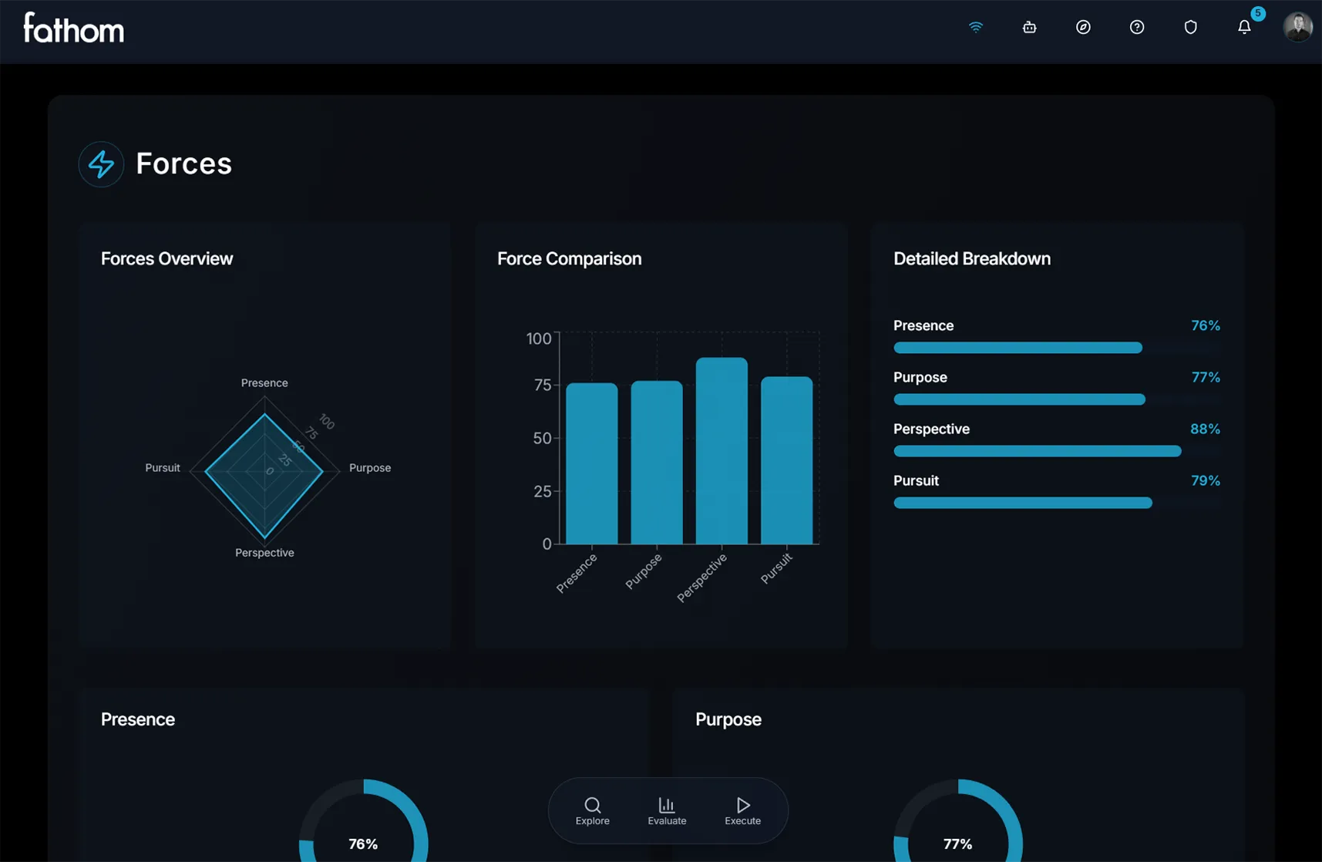This screenshot has width=1322, height=862.
Task: Open the notifications bell with 5 alerts
Action: point(1244,26)
